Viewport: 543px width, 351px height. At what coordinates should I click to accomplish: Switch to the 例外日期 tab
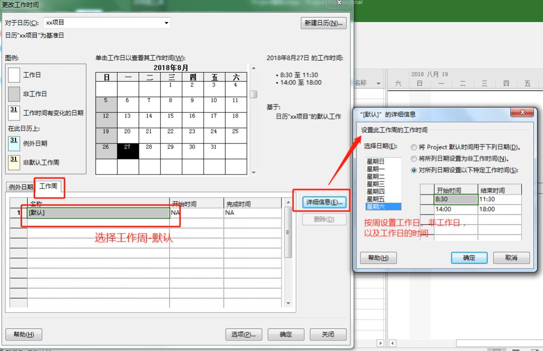point(21,187)
